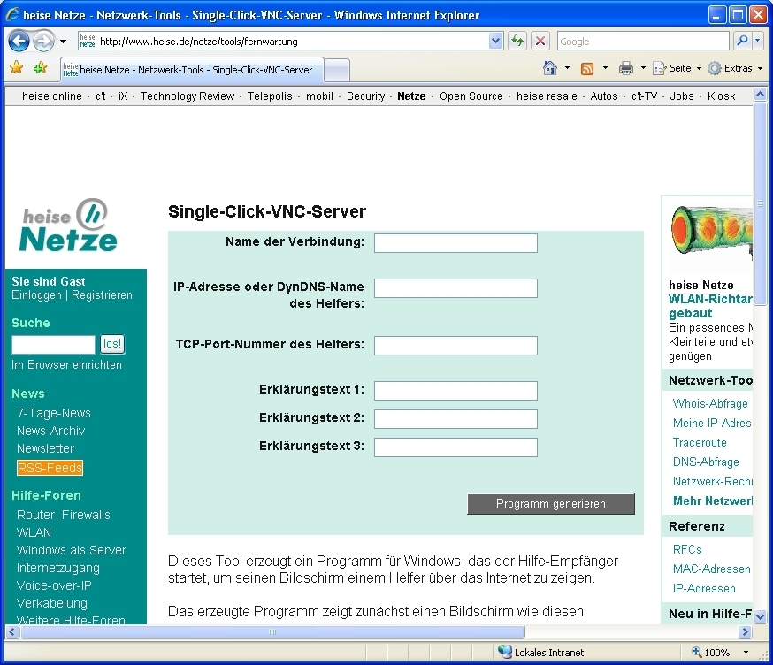Click the Stop loading red X icon
The width and height of the screenshot is (773, 665).
coord(540,41)
